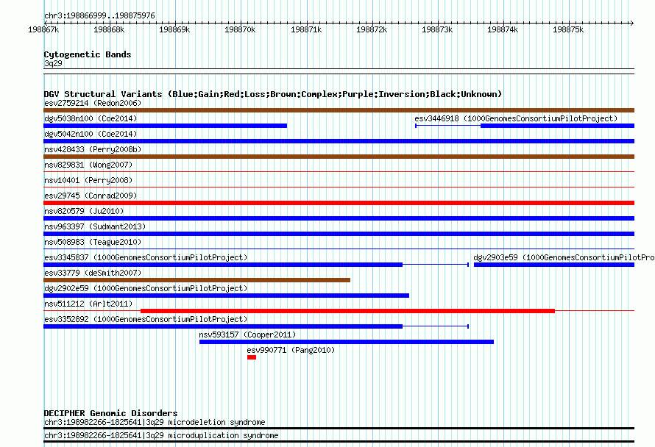
Task: Click the 198874k ruler tick label
Action: tap(503, 29)
